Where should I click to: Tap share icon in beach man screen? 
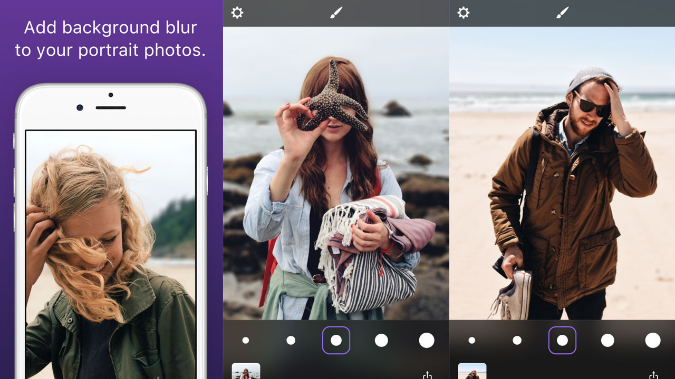653,375
